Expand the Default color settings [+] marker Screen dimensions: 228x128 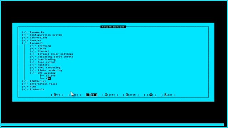32,54
